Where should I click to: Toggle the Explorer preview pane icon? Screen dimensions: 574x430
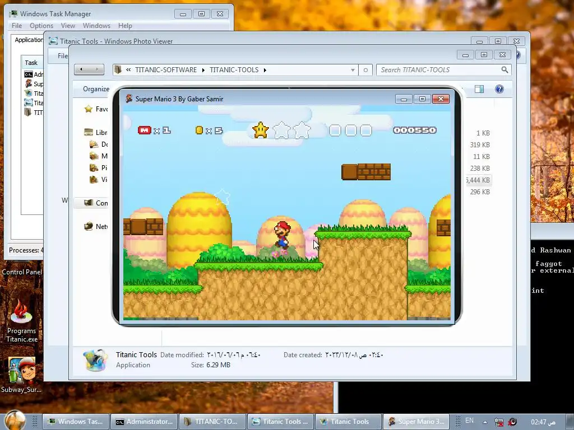pyautogui.click(x=479, y=89)
